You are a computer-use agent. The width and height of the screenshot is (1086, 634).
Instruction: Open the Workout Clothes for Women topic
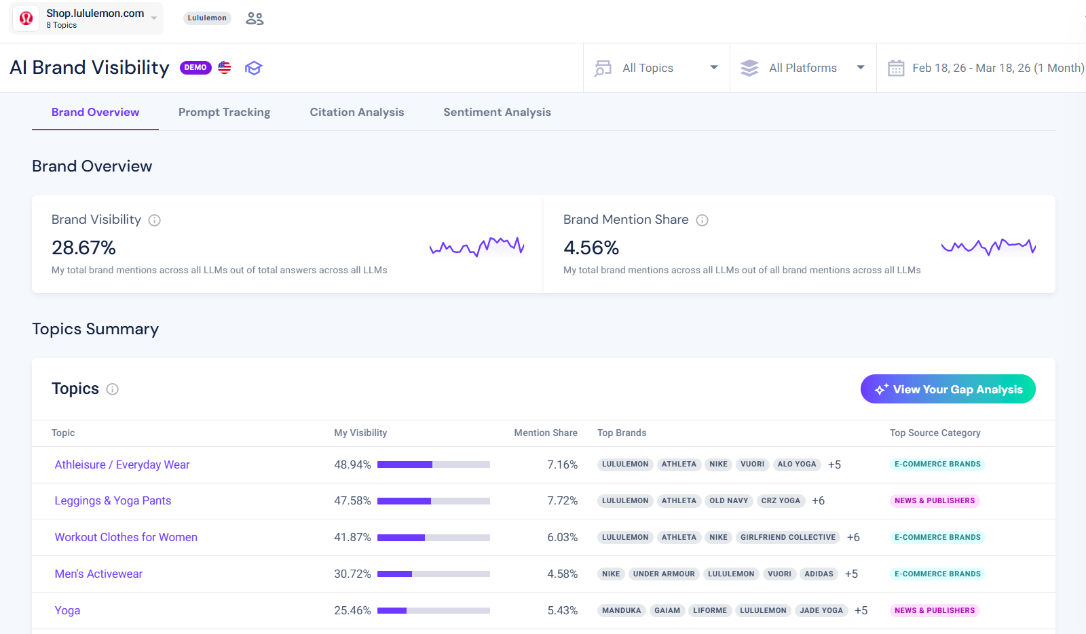pyautogui.click(x=126, y=538)
